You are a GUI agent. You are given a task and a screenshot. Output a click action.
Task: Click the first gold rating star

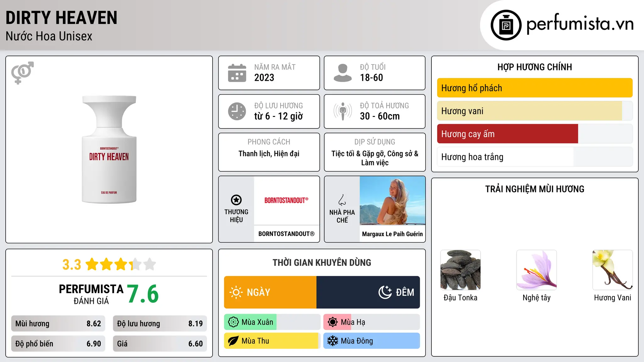(92, 264)
